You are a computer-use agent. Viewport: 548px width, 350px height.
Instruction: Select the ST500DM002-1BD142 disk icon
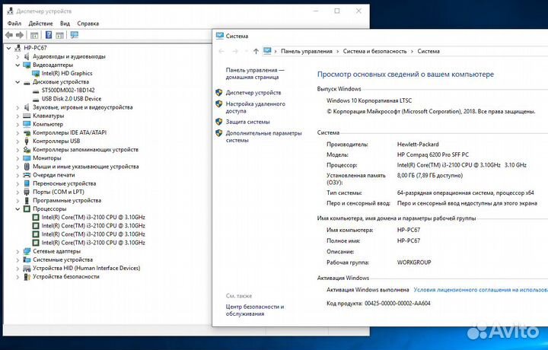tap(36, 91)
